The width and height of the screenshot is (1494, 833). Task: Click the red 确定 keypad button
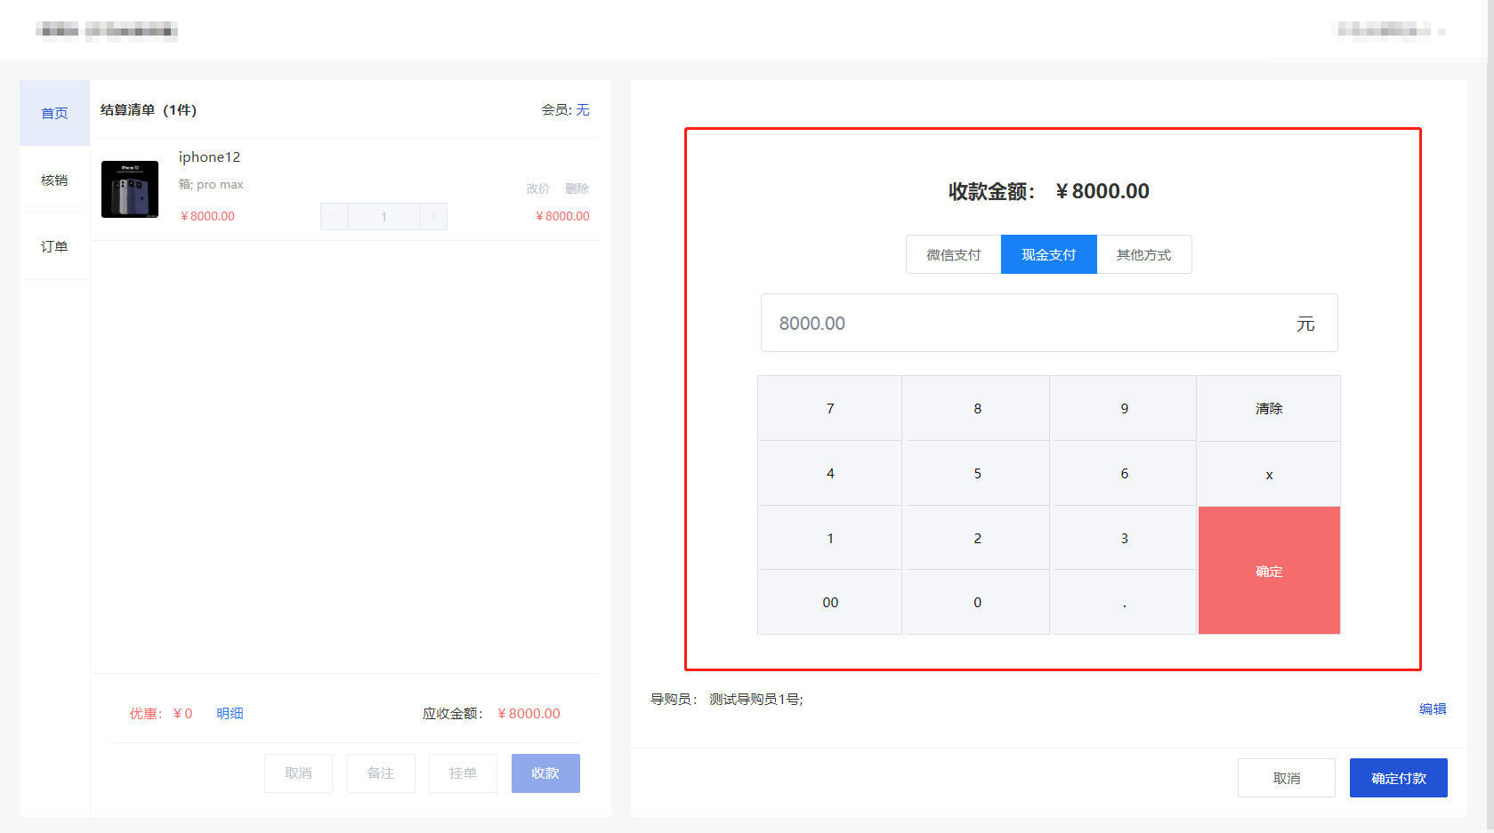click(1269, 571)
